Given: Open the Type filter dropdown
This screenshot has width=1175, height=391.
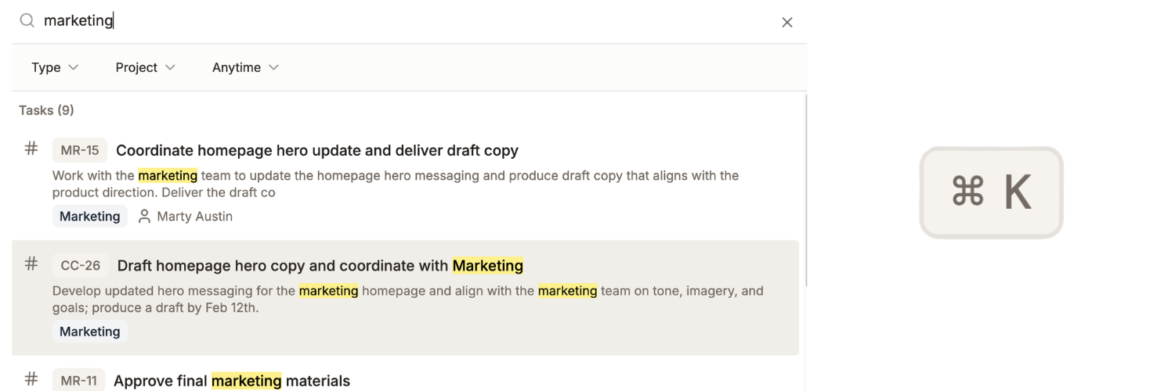Looking at the screenshot, I should 55,68.
